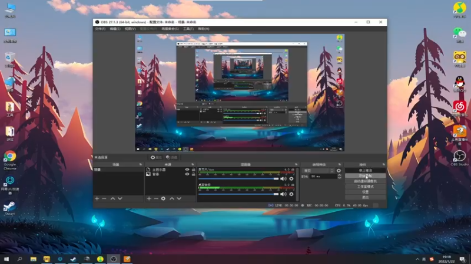Open the 工具(T) menu
Screen dimensions: 471x264
click(188, 29)
